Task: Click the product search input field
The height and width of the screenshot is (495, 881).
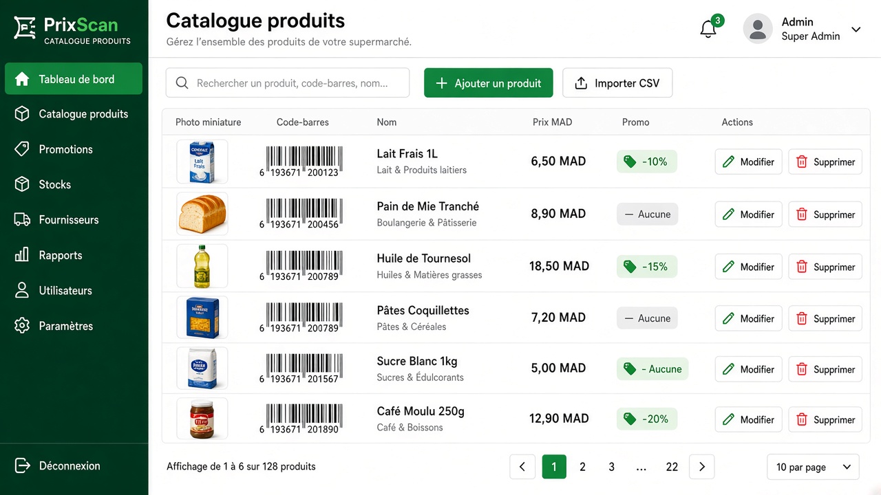Action: [x=288, y=83]
